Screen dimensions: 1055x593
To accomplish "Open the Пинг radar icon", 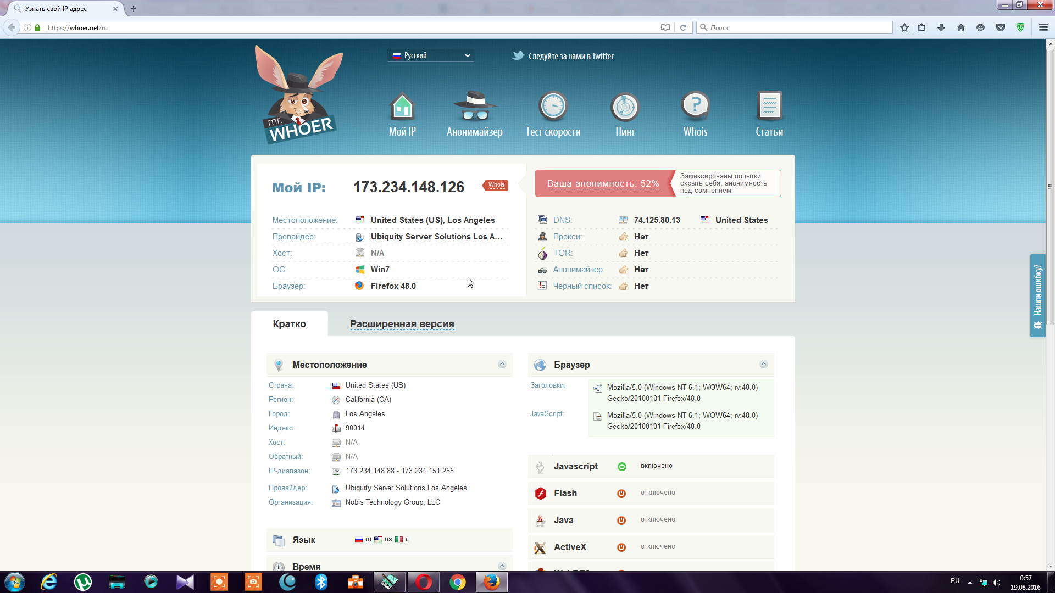I will pos(625,107).
